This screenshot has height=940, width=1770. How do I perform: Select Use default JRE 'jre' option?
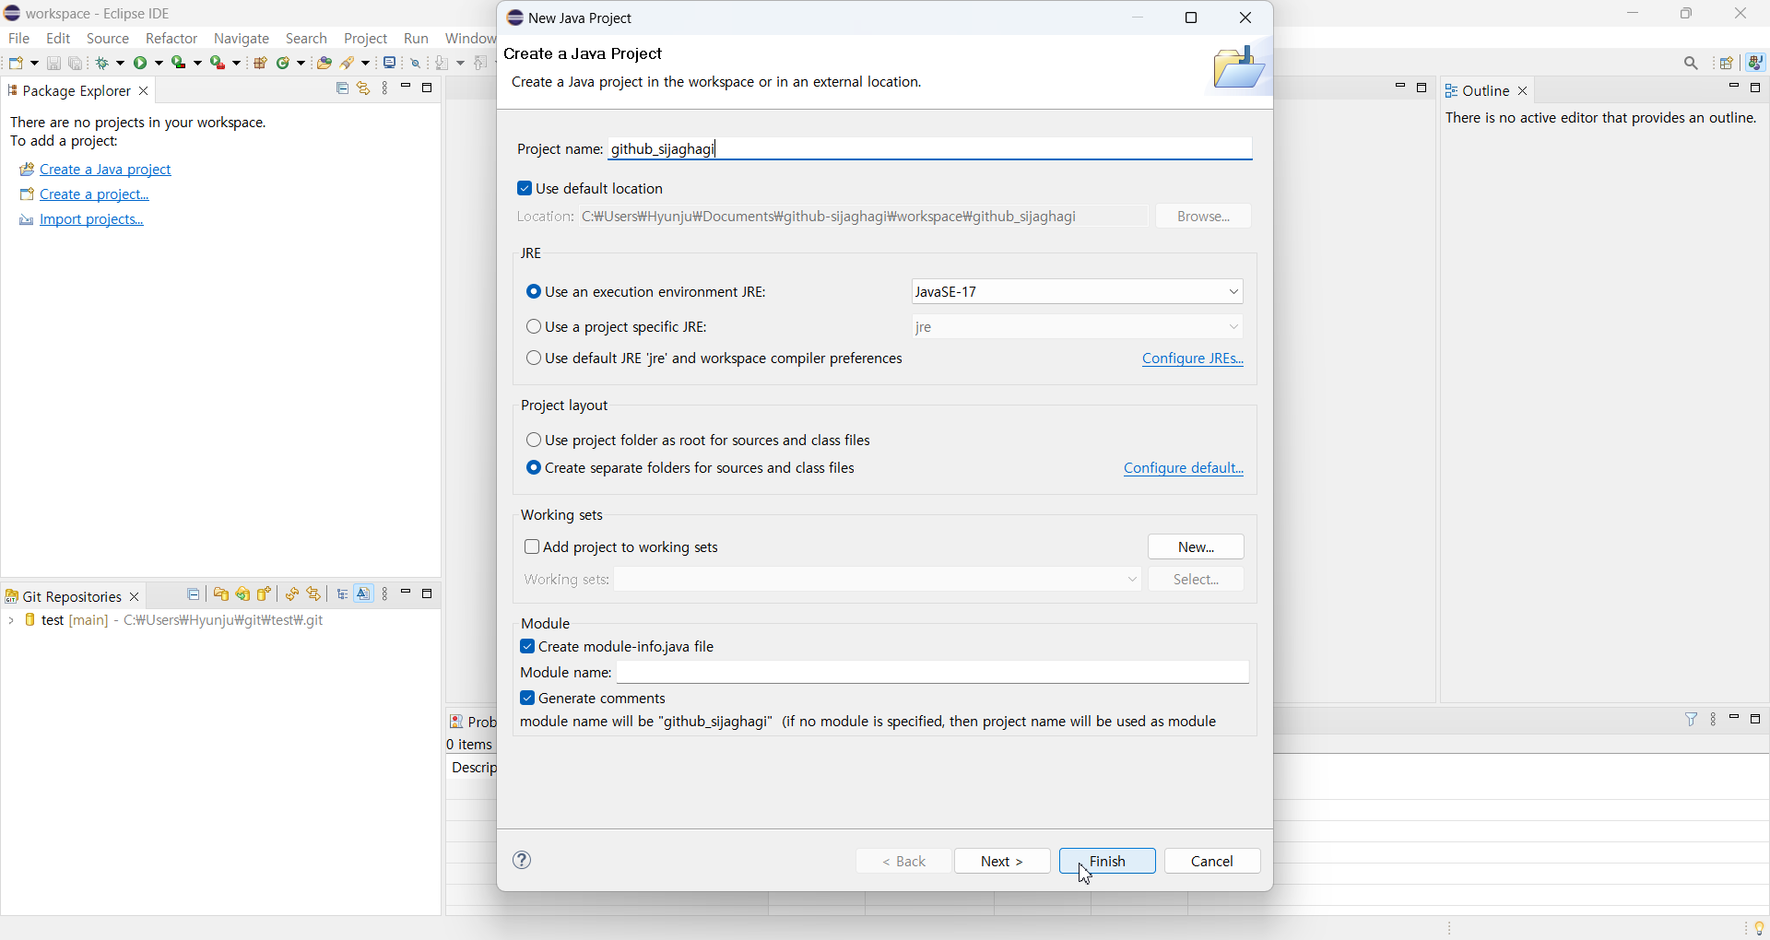pyautogui.click(x=534, y=358)
